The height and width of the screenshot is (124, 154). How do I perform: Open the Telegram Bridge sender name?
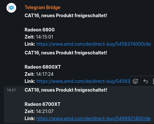42,7
